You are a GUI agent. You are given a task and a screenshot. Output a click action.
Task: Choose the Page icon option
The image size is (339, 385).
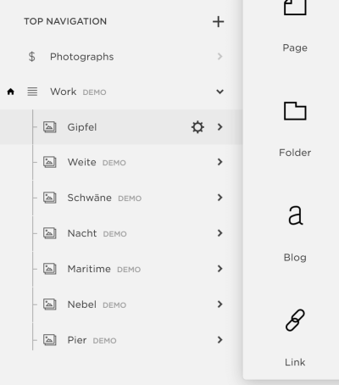(295, 7)
